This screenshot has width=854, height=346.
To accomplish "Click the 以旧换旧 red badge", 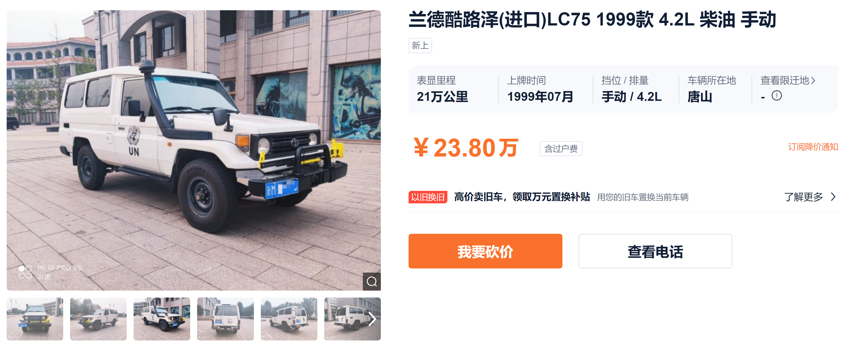I will pos(428,197).
